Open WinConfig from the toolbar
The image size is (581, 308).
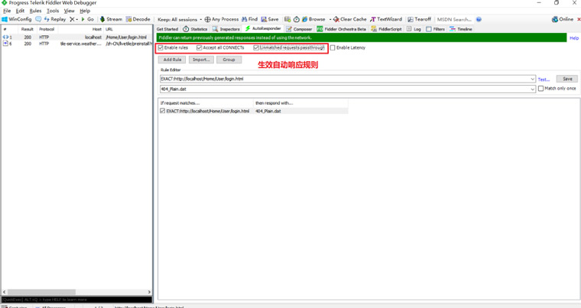17,19
